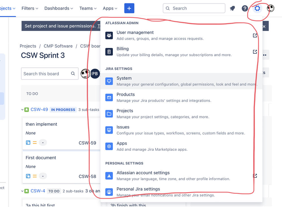Screen dimensions: 282x207
Task: Open Billing external link icon
Action: pos(255,52)
